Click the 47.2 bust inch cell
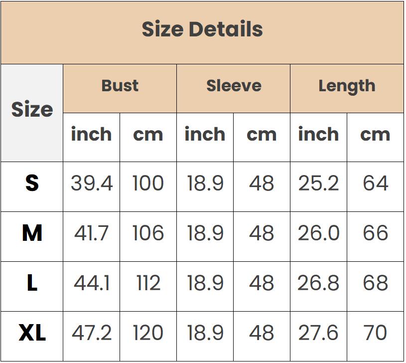The width and height of the screenshot is (406, 363). click(91, 336)
